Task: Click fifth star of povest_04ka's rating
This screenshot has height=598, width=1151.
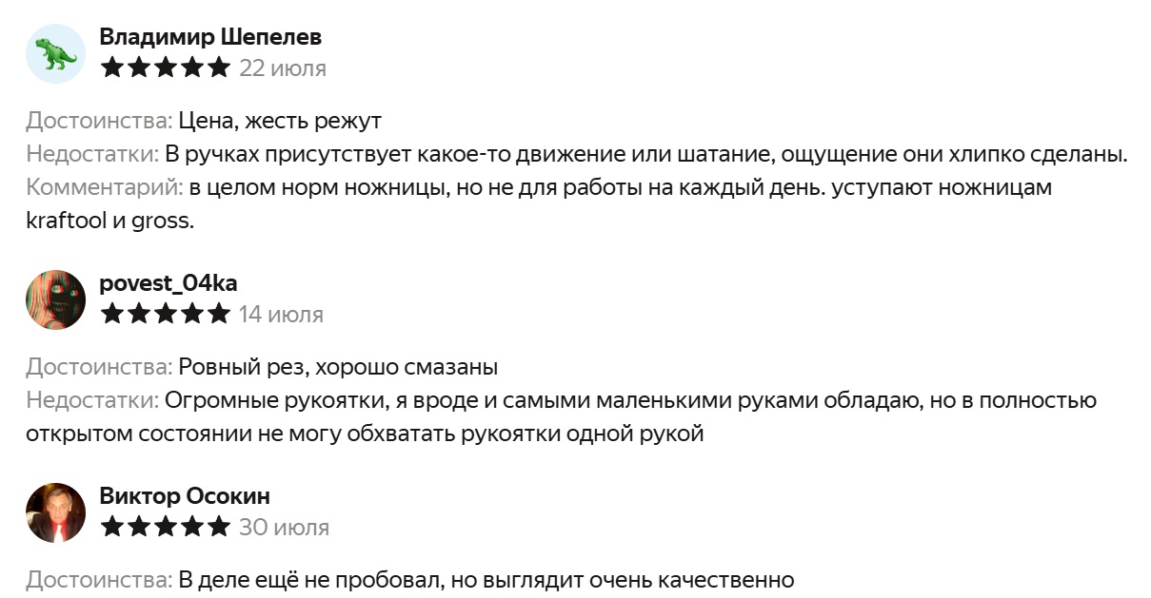Action: tap(219, 314)
